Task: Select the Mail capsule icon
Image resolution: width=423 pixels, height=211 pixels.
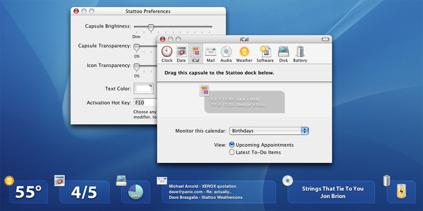Action: (x=211, y=54)
